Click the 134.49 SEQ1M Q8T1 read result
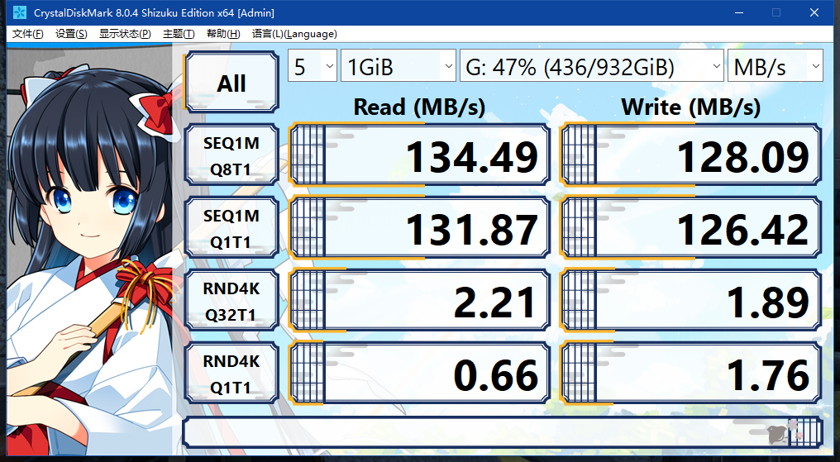840x462 pixels. point(419,155)
